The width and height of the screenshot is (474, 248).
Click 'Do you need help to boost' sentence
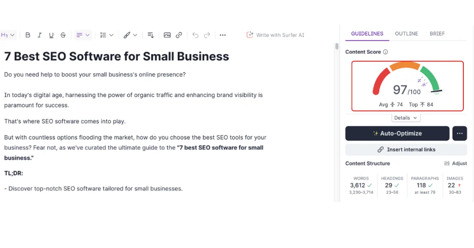pyautogui.click(x=95, y=74)
